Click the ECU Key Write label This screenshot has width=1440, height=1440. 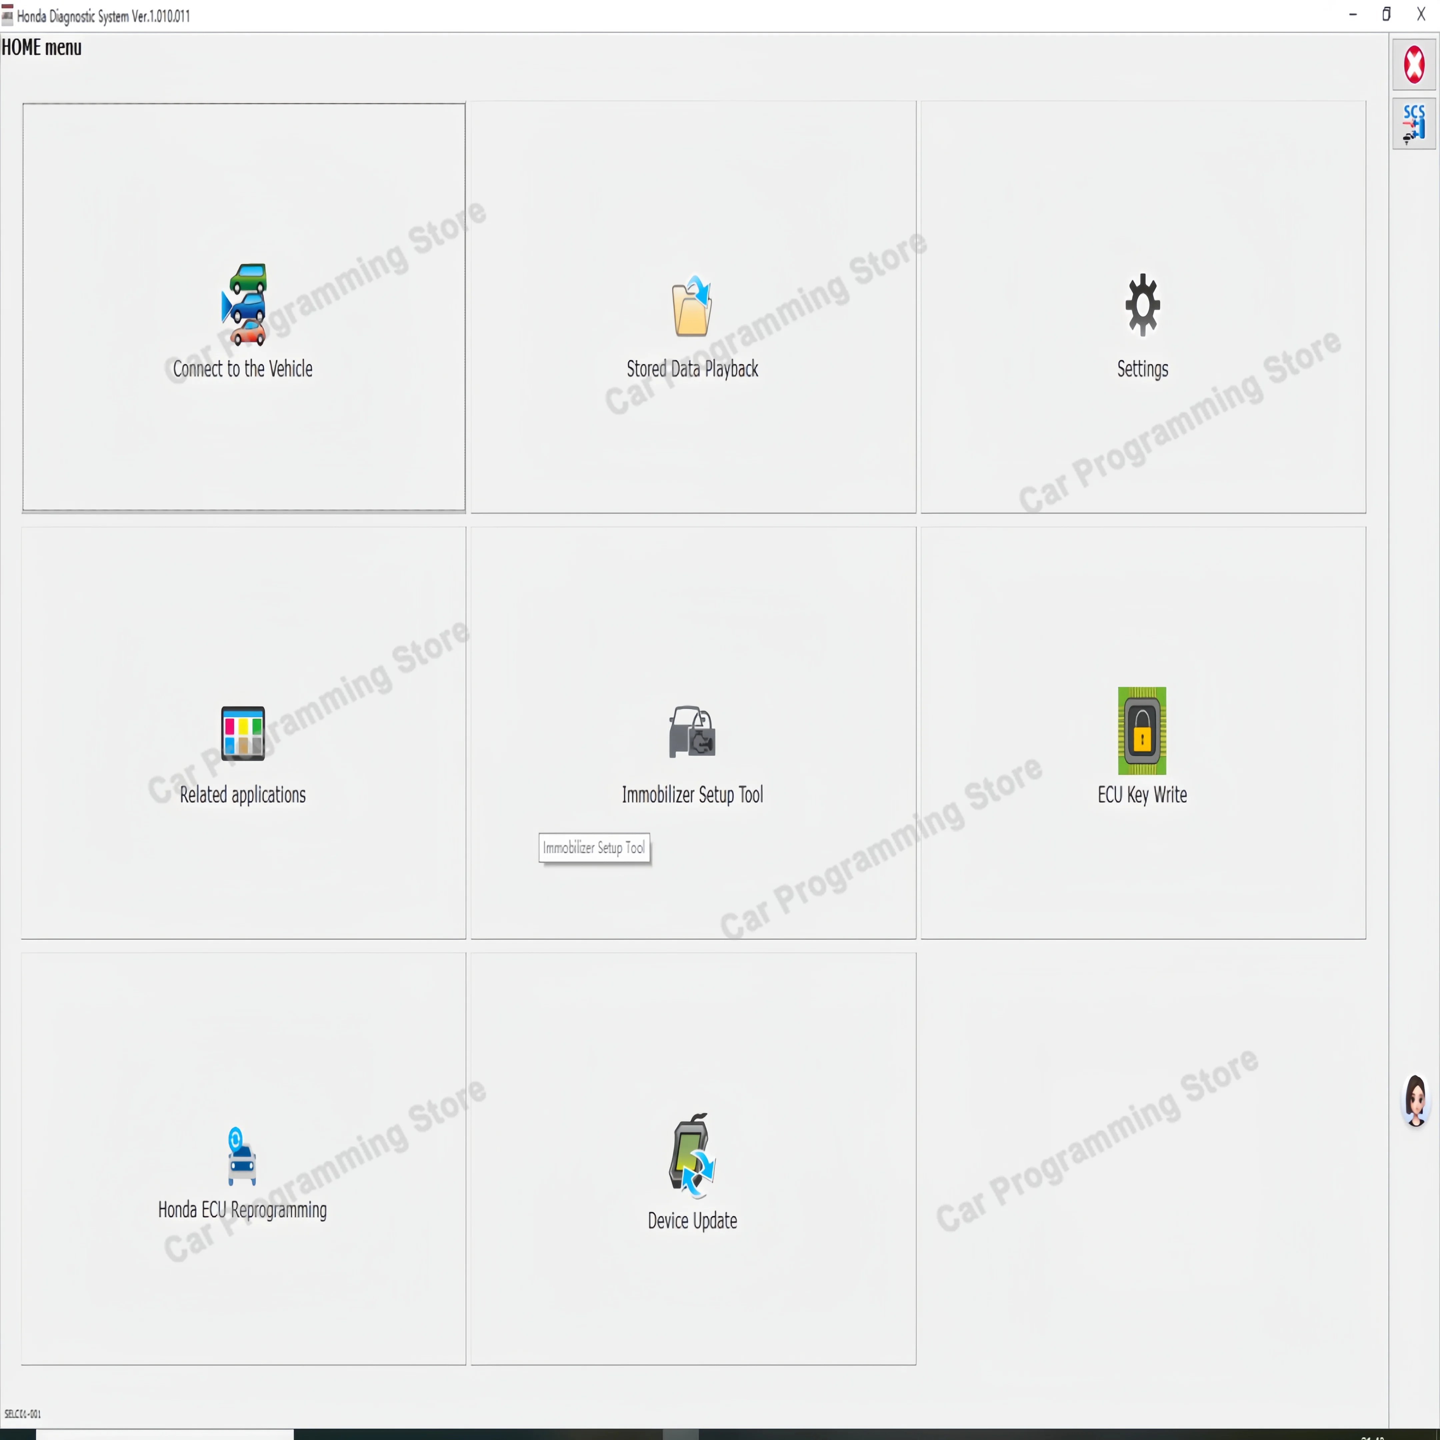click(x=1143, y=795)
